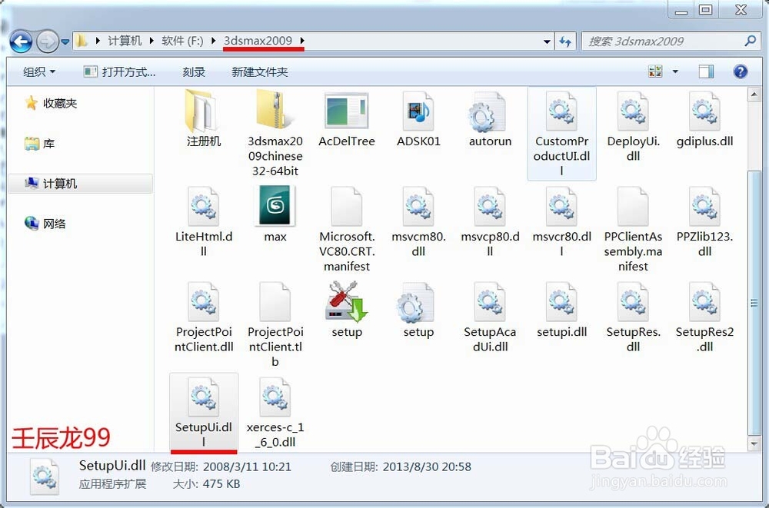Image resolution: width=769 pixels, height=508 pixels.
Task: Select SetupUi.dll file
Action: click(x=204, y=412)
